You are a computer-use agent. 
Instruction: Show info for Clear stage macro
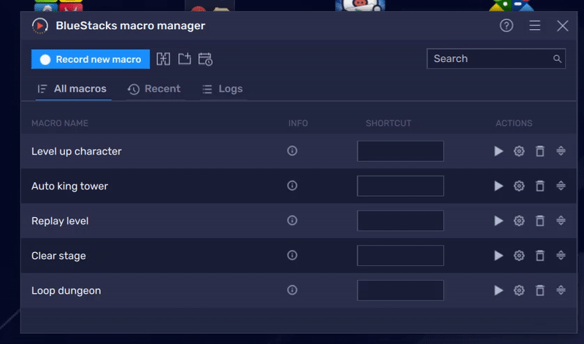pyautogui.click(x=292, y=255)
